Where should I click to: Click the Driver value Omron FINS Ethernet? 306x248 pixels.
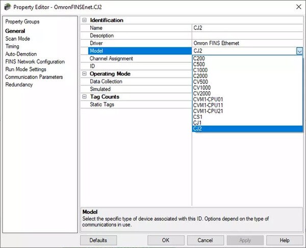click(247, 43)
